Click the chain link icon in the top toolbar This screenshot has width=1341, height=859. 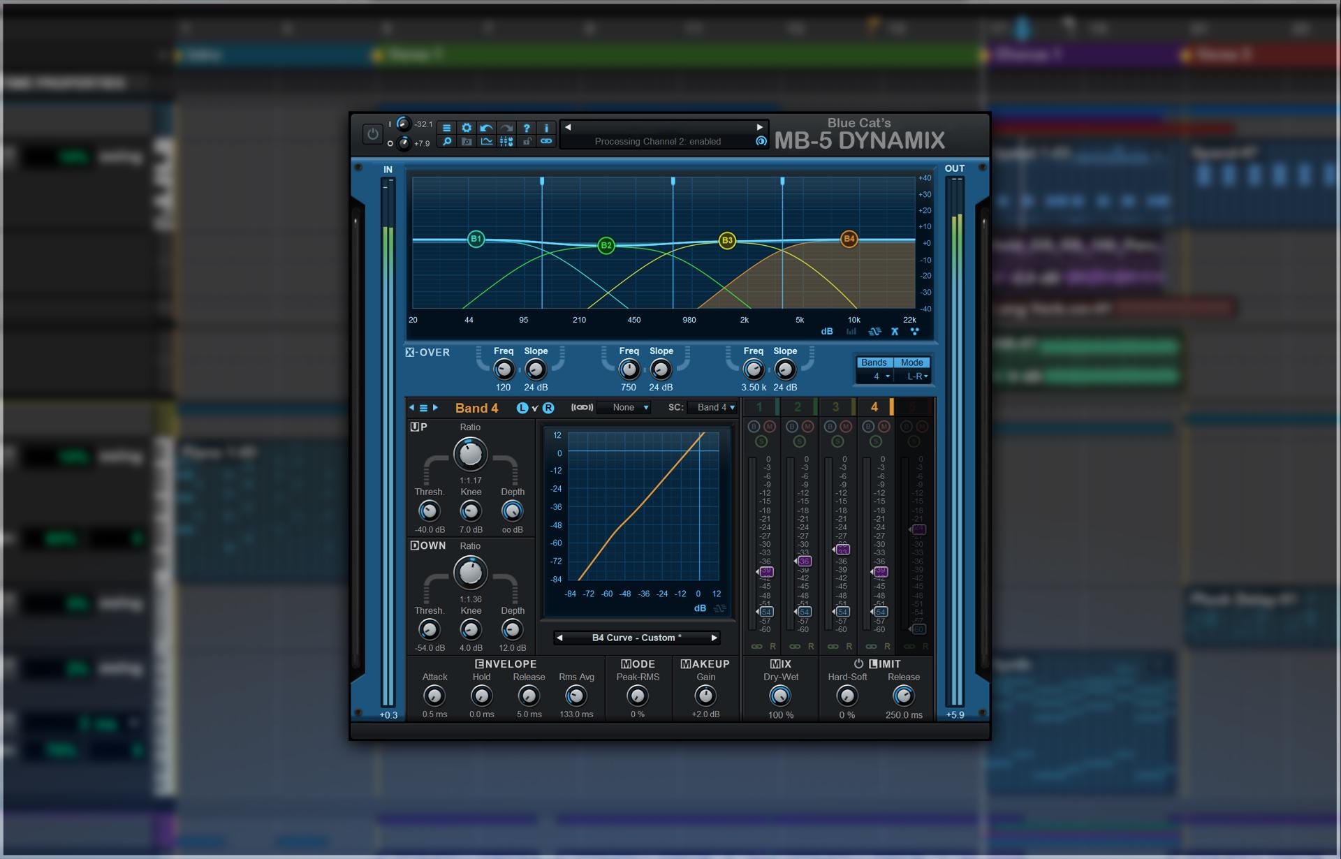pos(546,141)
